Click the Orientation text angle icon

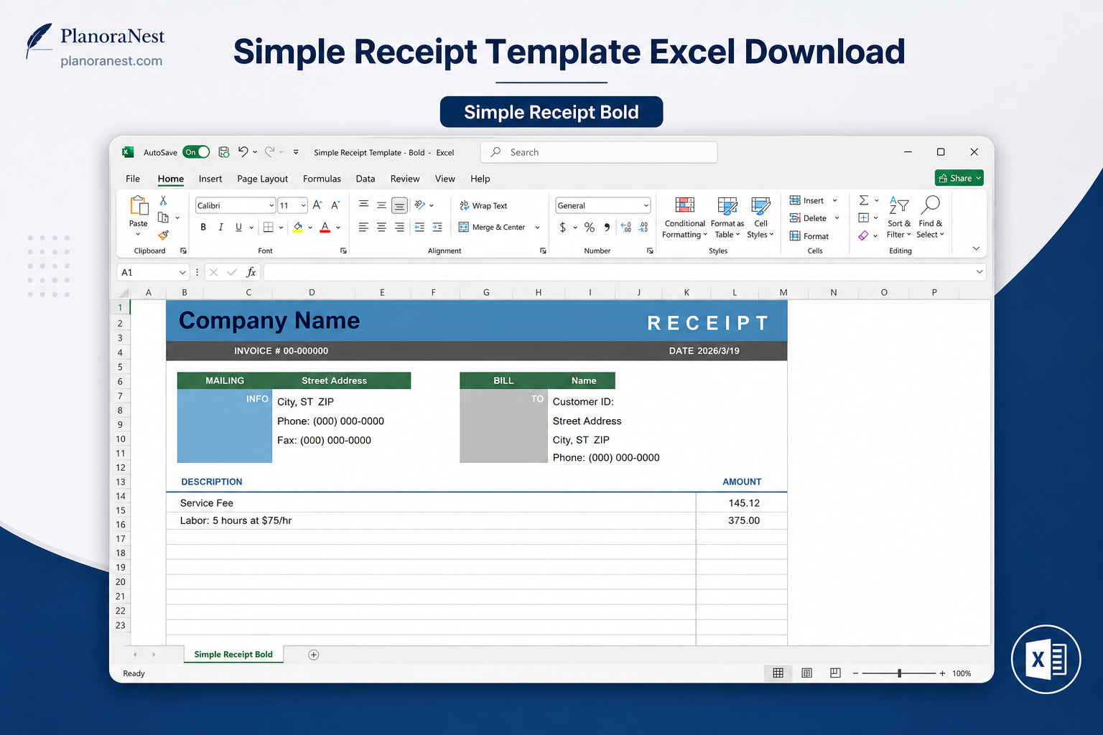click(x=420, y=205)
